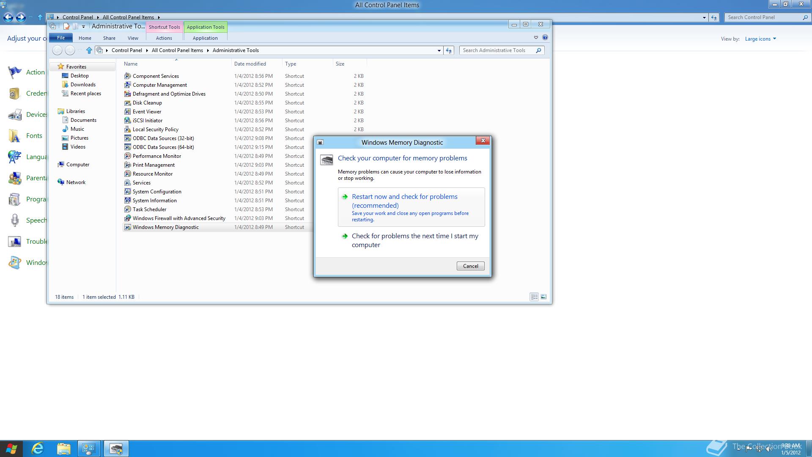This screenshot has height=457, width=812.
Task: Select Task Scheduler icon
Action: [127, 209]
